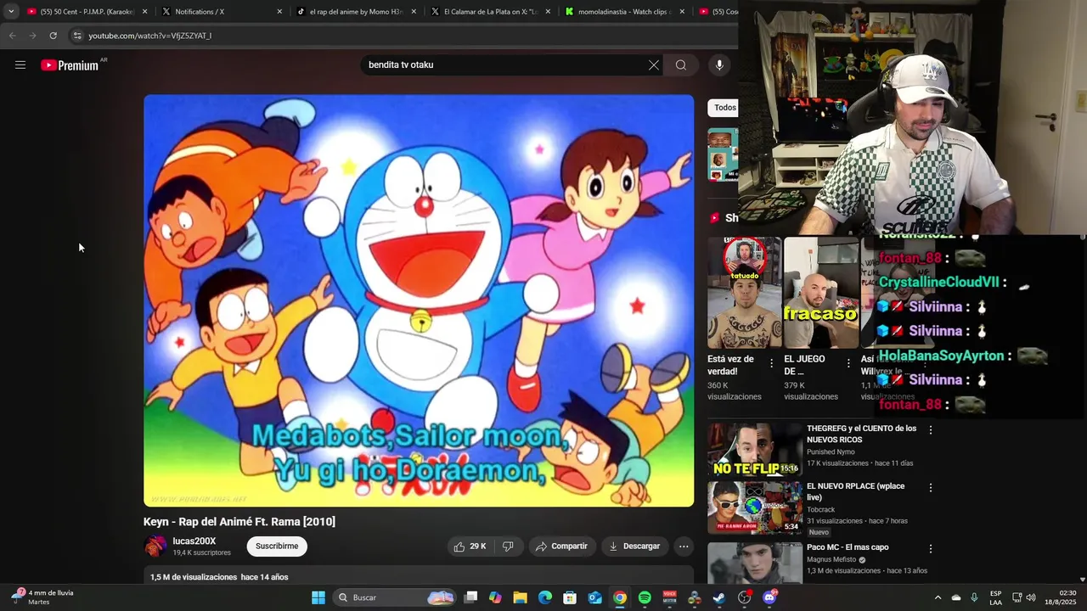Open the Paco MC video thumbnail

click(755, 563)
